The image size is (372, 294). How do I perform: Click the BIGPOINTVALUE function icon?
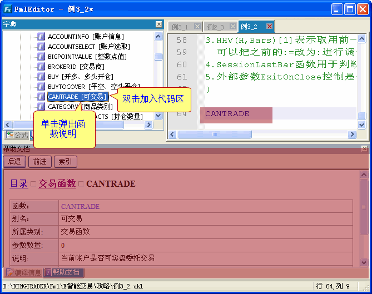[x=41, y=57]
